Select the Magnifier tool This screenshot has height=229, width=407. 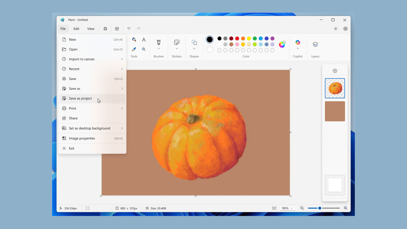143,49
